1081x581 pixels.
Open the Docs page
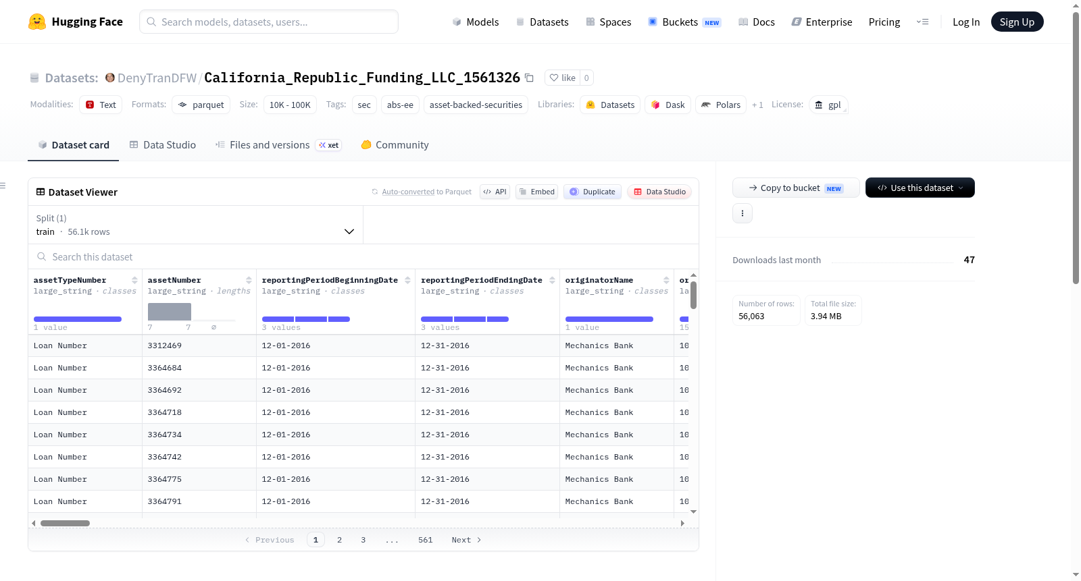pyautogui.click(x=756, y=22)
